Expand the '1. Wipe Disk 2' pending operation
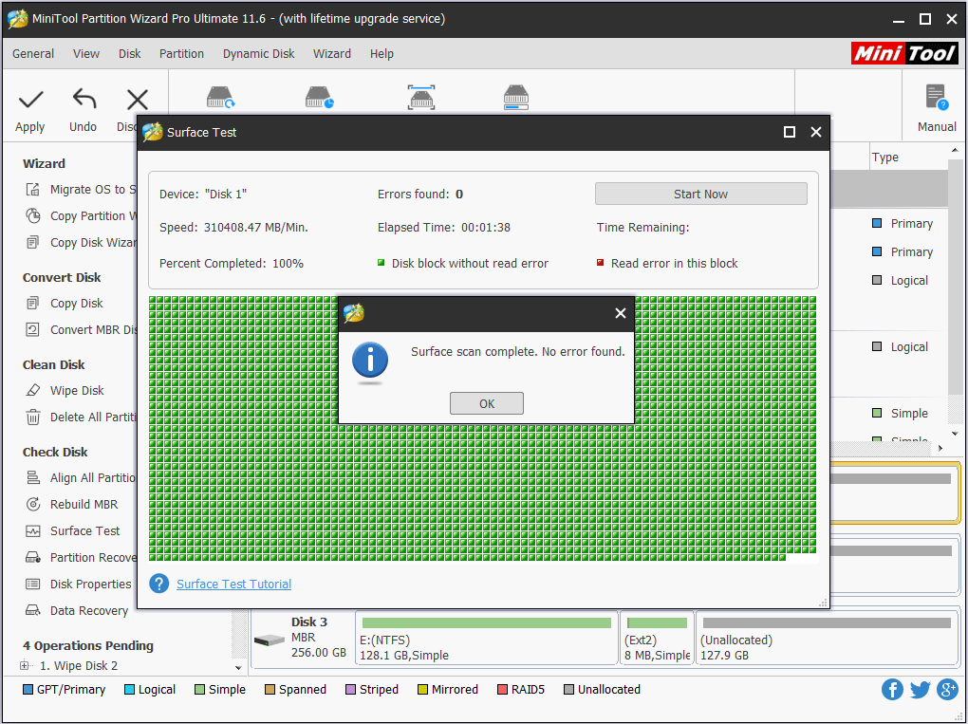This screenshot has width=968, height=724. (x=25, y=666)
